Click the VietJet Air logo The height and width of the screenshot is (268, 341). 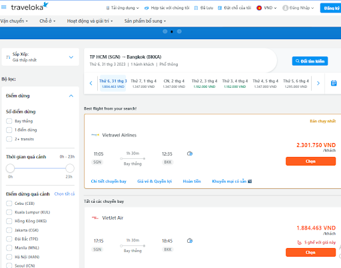pyautogui.click(x=95, y=218)
